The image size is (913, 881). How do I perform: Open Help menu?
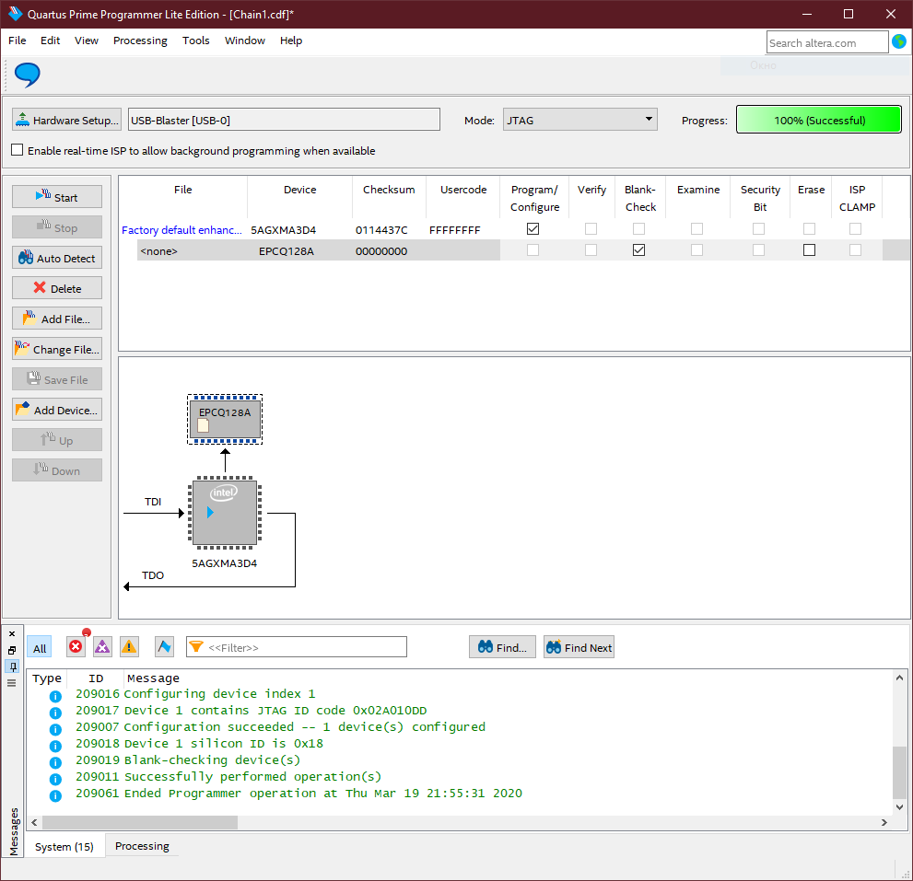pos(290,41)
